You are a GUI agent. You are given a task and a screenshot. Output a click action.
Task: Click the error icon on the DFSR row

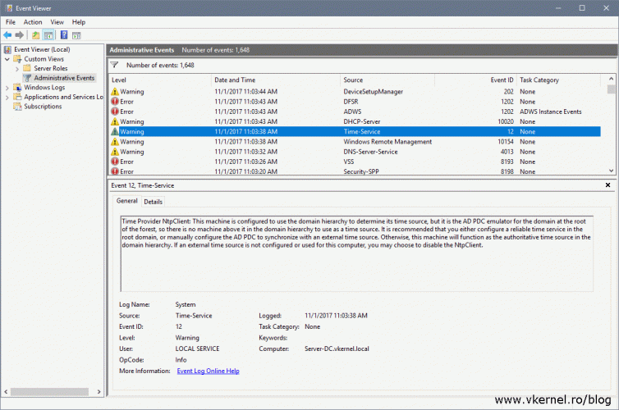click(x=115, y=102)
